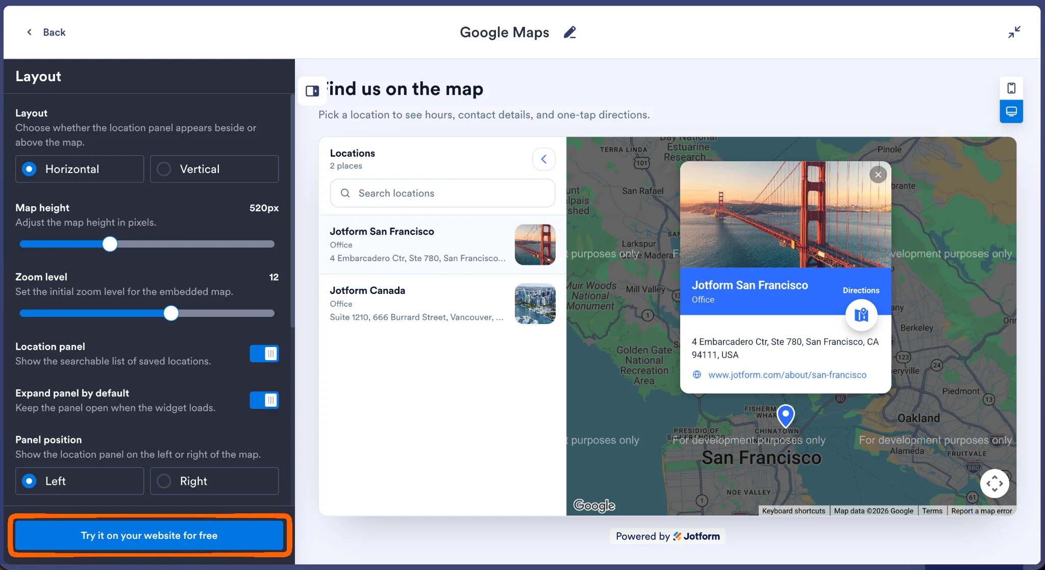Open the map Terms link

pos(932,511)
